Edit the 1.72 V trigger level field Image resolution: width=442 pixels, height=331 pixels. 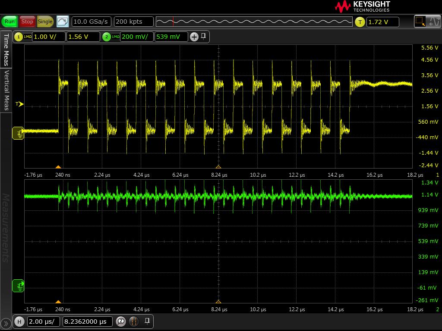[382, 22]
